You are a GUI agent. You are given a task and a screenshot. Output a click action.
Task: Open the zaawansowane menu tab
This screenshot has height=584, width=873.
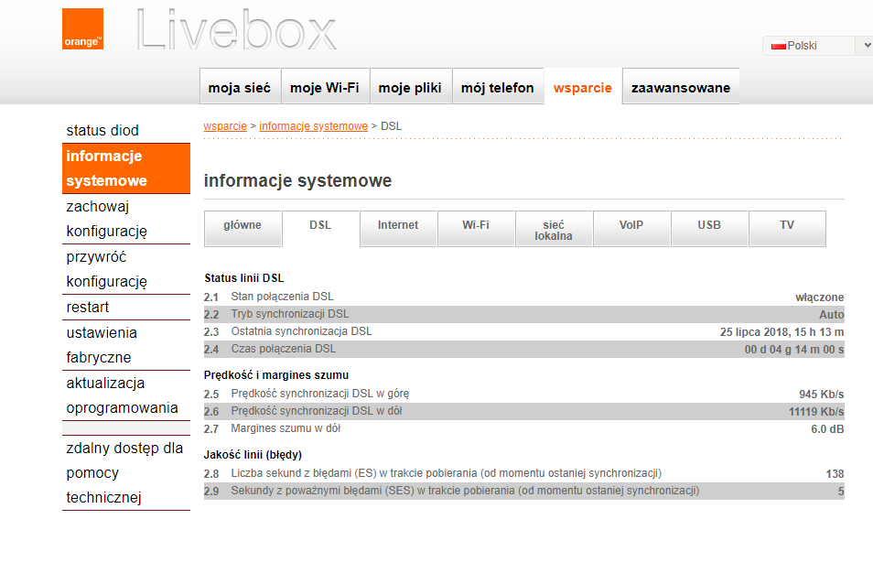point(680,88)
